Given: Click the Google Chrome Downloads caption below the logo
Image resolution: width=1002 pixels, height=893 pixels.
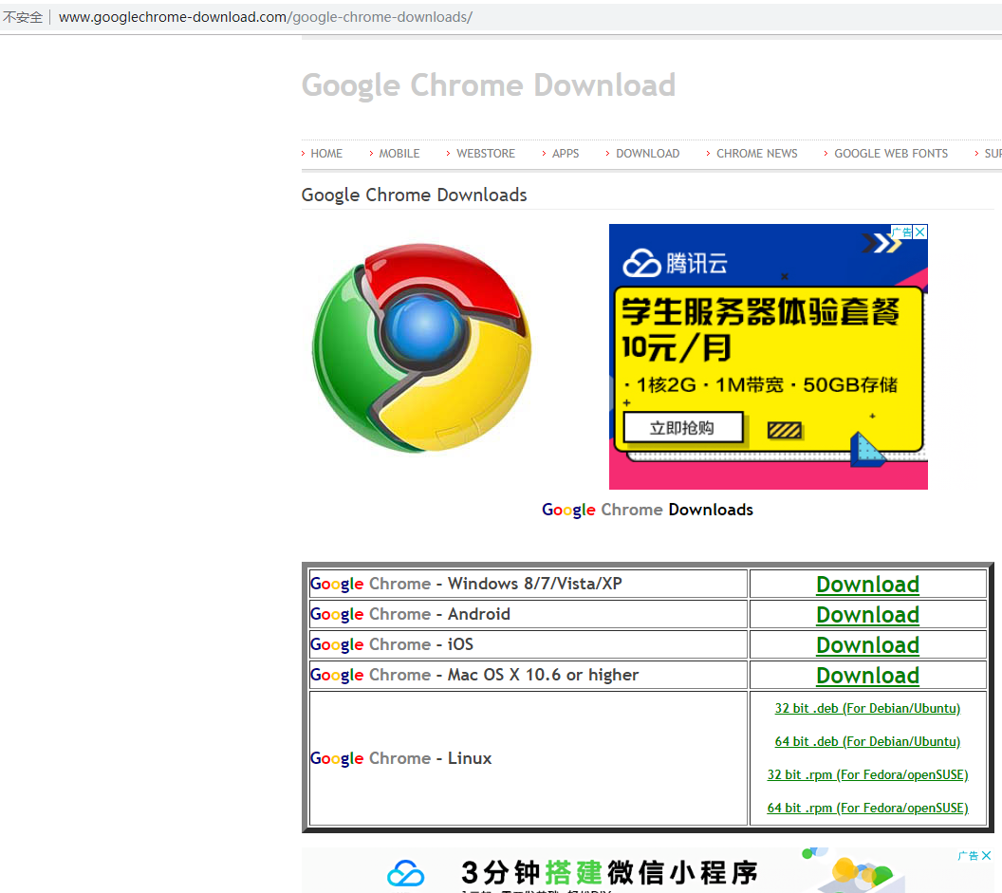Looking at the screenshot, I should coord(647,511).
